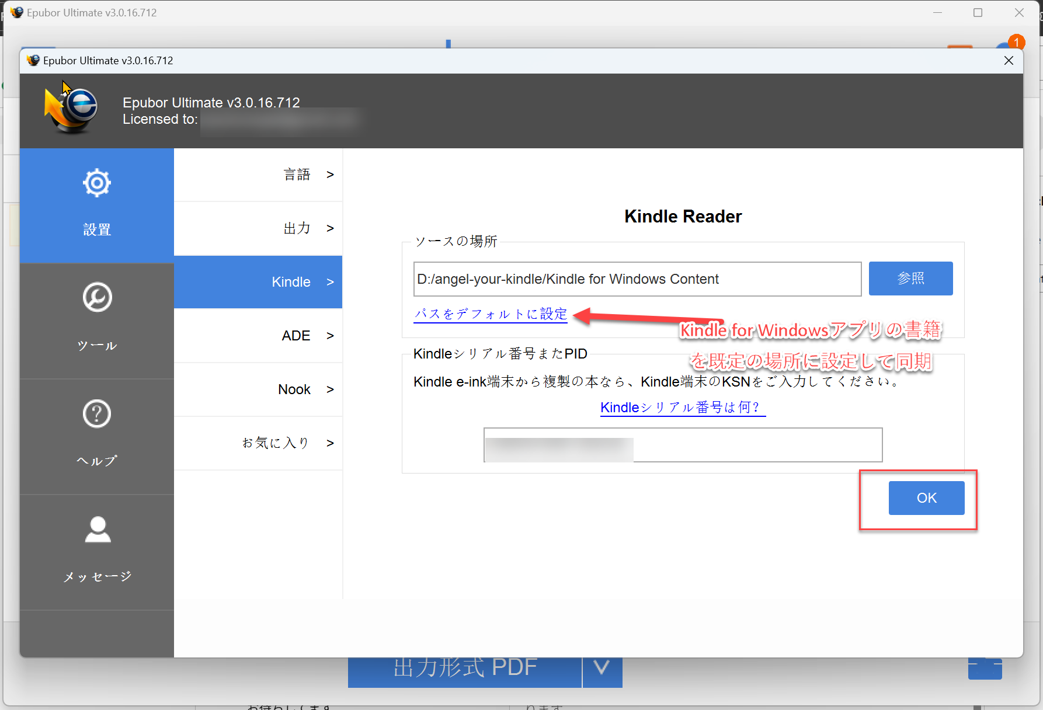The height and width of the screenshot is (710, 1043).
Task: Confirm settings with the OK button
Action: tap(926, 498)
